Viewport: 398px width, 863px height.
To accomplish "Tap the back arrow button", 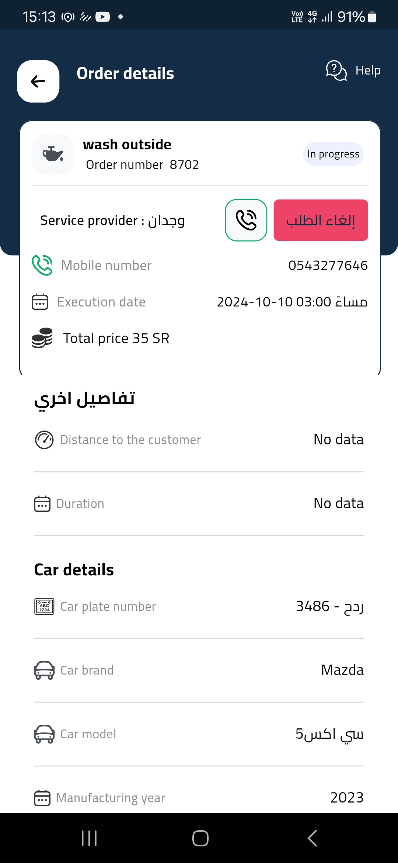I will (38, 81).
